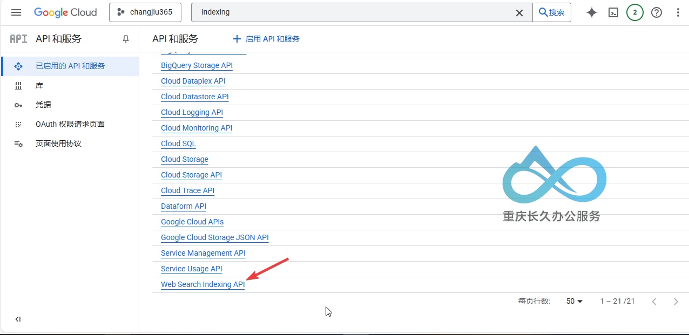
Task: Go to previous page arrow
Action: point(654,302)
